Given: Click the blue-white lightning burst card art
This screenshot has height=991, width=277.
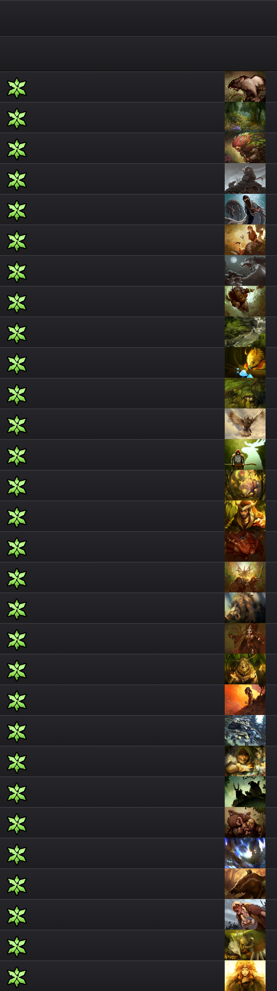Looking at the screenshot, I should coord(245,853).
